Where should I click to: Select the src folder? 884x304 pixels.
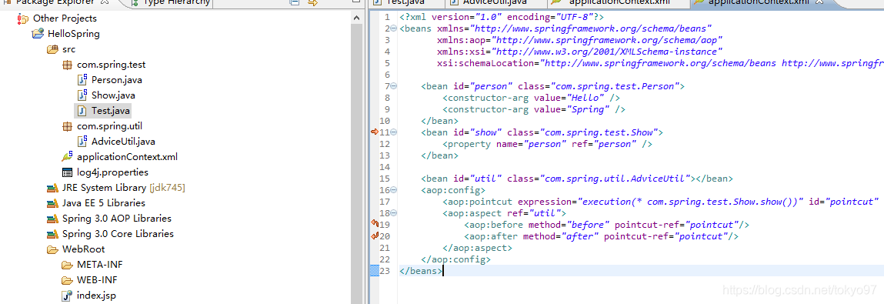[x=68, y=49]
